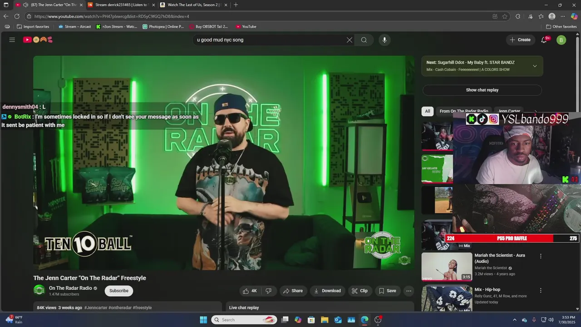Add page to favorites star
The width and height of the screenshot is (581, 327).
(x=505, y=16)
